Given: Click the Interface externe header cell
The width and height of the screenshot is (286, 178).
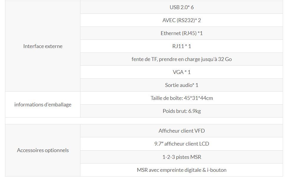Looking at the screenshot, I should (x=43, y=46).
